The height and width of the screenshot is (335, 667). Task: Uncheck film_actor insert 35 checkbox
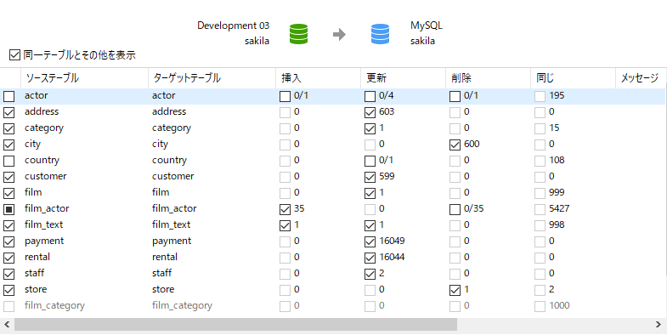285,209
